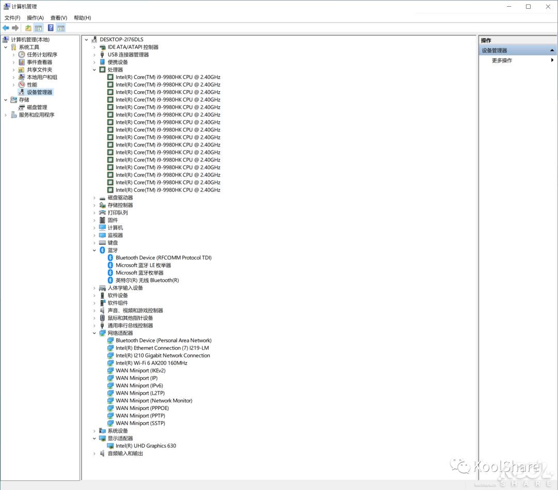The image size is (558, 490).
Task: Select Intel(R) Ethernet Connection (7) I219-LM
Action: point(162,348)
